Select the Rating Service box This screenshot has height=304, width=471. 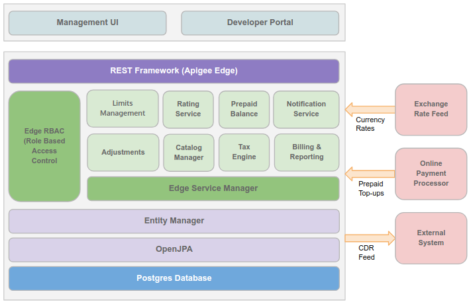188,109
